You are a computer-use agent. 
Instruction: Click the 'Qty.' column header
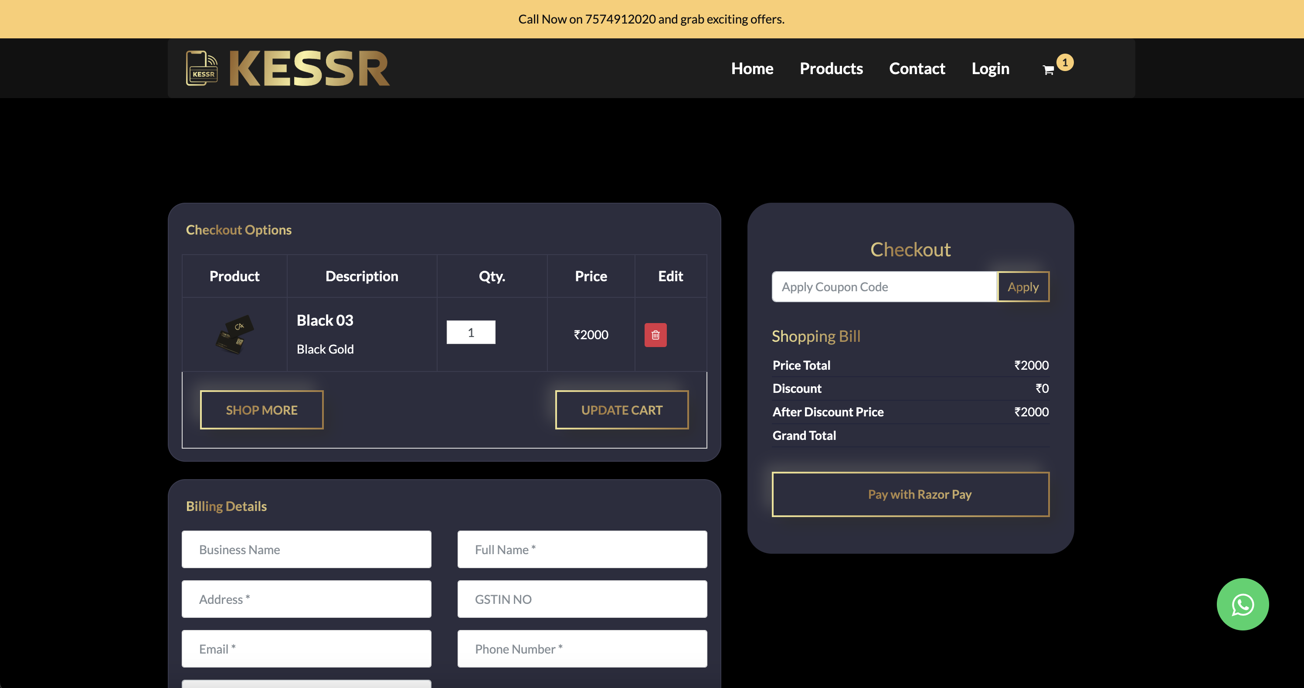(x=492, y=276)
